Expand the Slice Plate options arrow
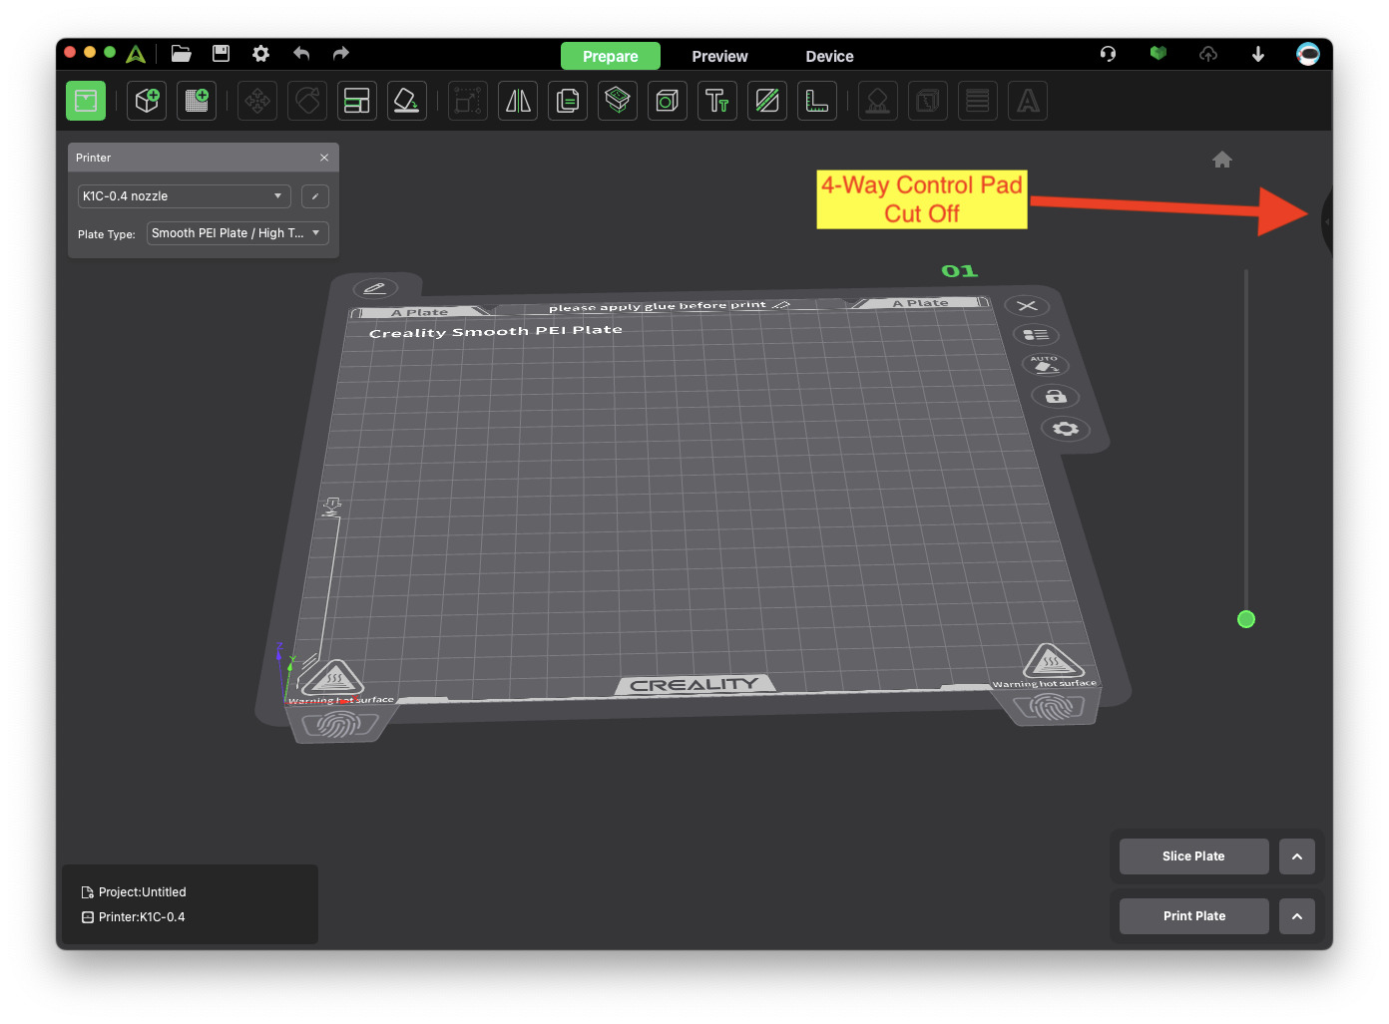 point(1297,856)
